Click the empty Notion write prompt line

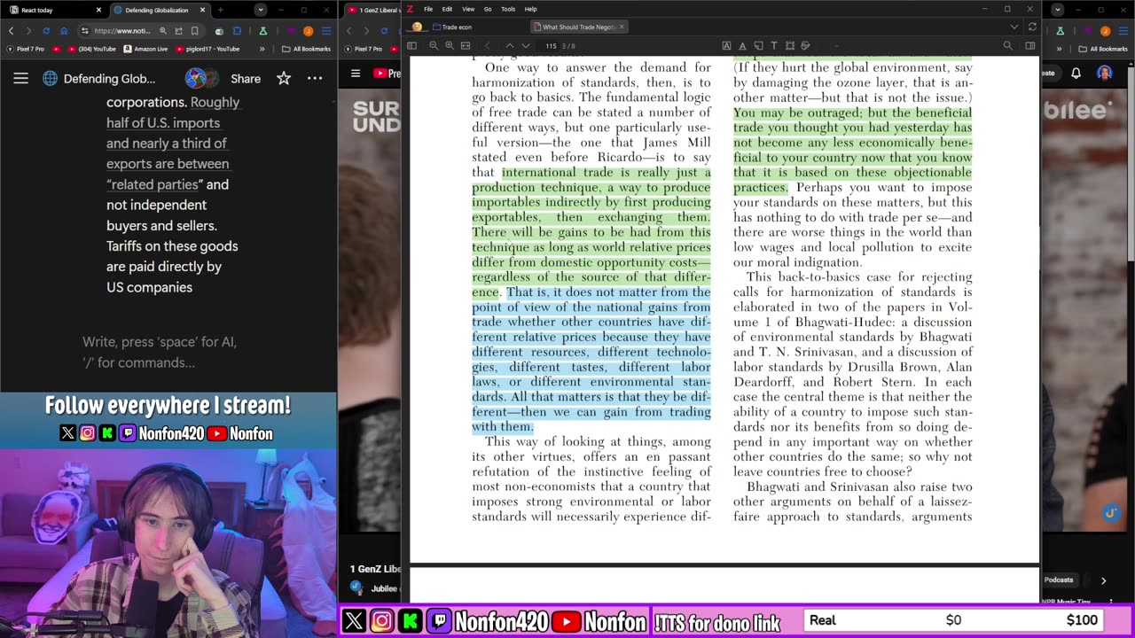[160, 352]
